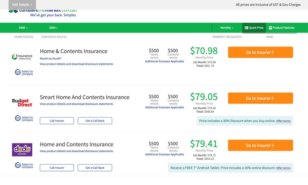Go to Insurer for the $70.98 quote
Viewport: 308px width, 185px height.
(261, 52)
